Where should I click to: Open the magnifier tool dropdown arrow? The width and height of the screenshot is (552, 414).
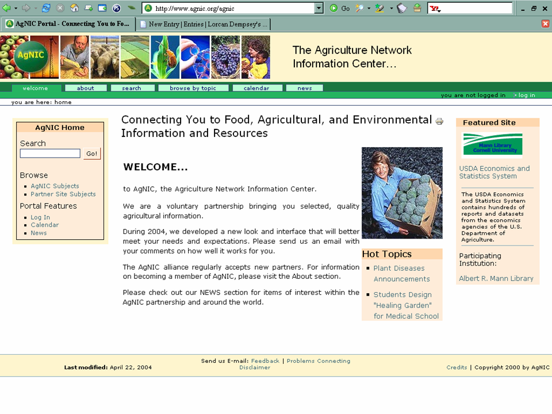pyautogui.click(x=369, y=8)
